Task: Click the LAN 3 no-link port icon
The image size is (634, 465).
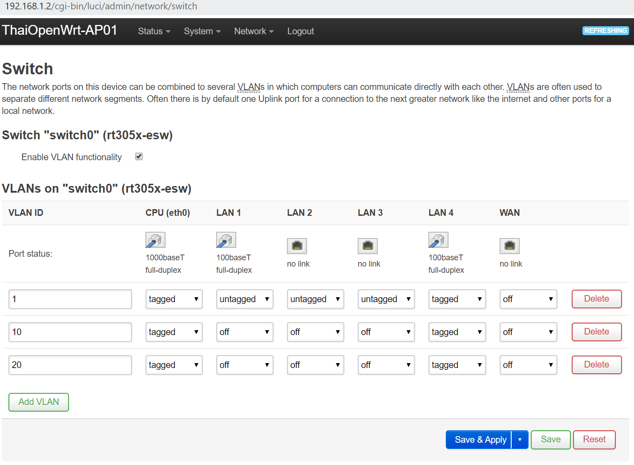Action: [367, 246]
